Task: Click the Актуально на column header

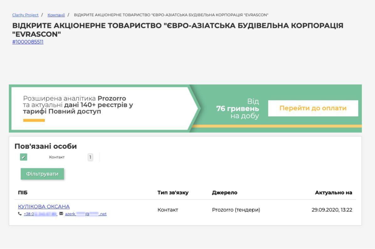Action: coord(333,192)
